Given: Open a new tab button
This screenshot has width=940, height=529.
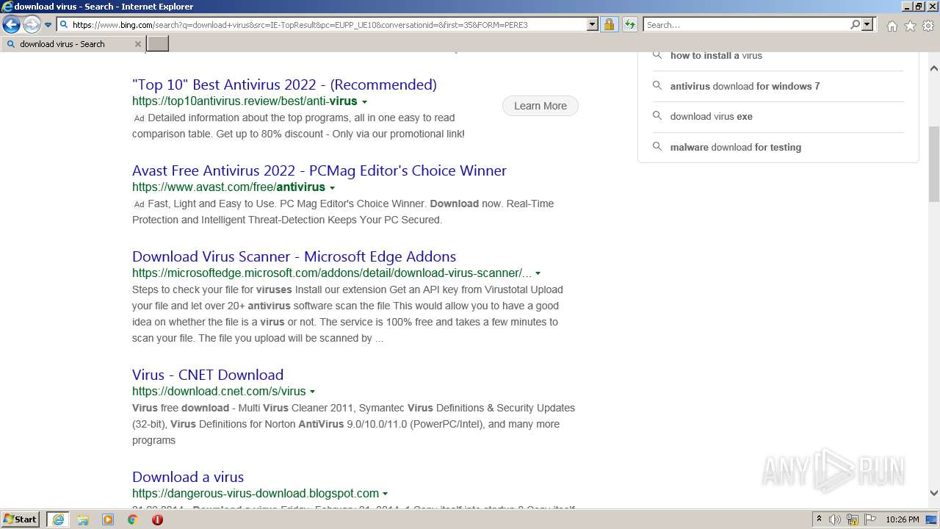Looking at the screenshot, I should (x=158, y=44).
